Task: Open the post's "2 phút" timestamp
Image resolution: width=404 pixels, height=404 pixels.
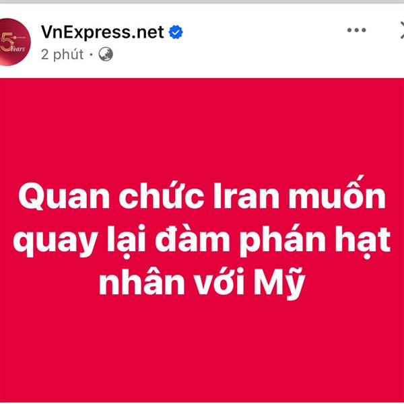Action: pyautogui.click(x=63, y=55)
